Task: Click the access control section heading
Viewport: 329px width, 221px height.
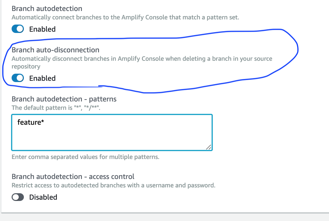Action: (73, 176)
